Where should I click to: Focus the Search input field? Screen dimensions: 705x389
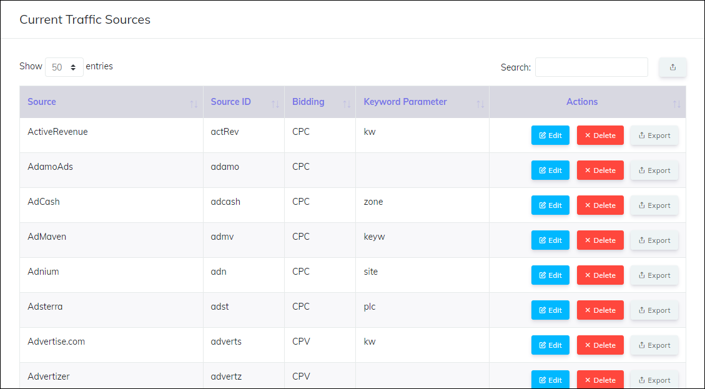(x=591, y=67)
